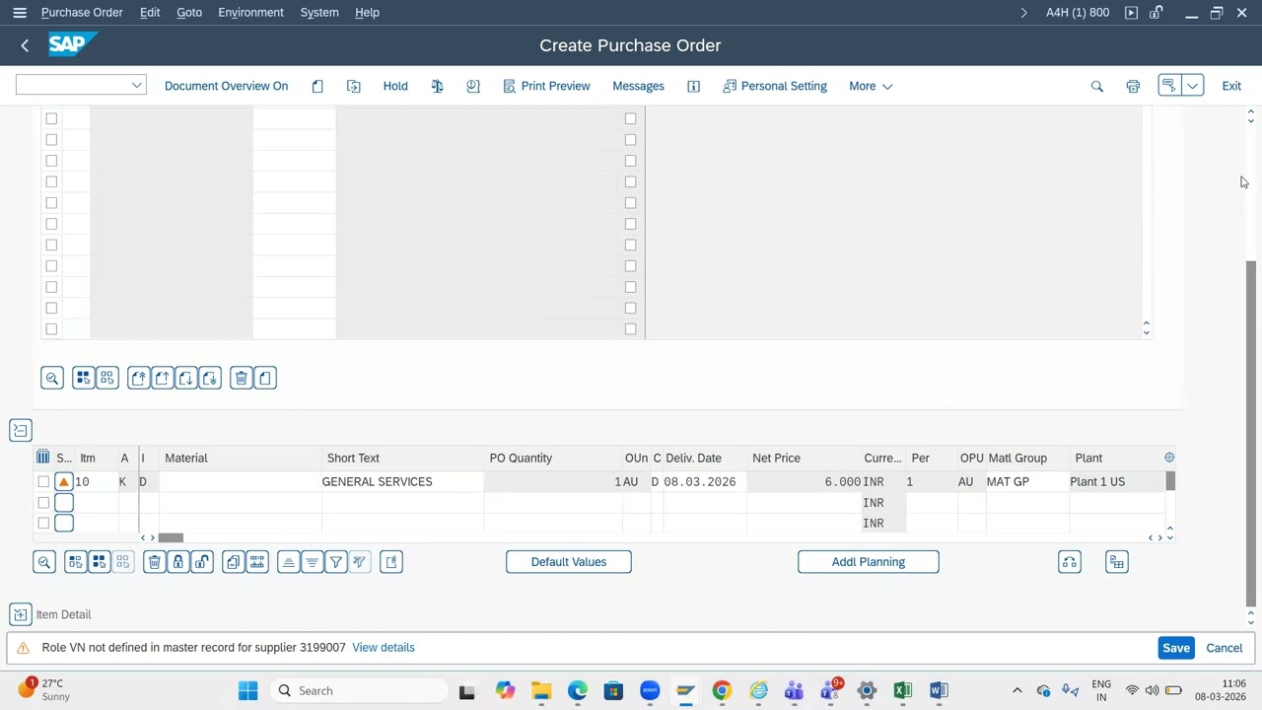Go back using the SAP back arrow
Image resolution: width=1262 pixels, height=710 pixels.
25,45
